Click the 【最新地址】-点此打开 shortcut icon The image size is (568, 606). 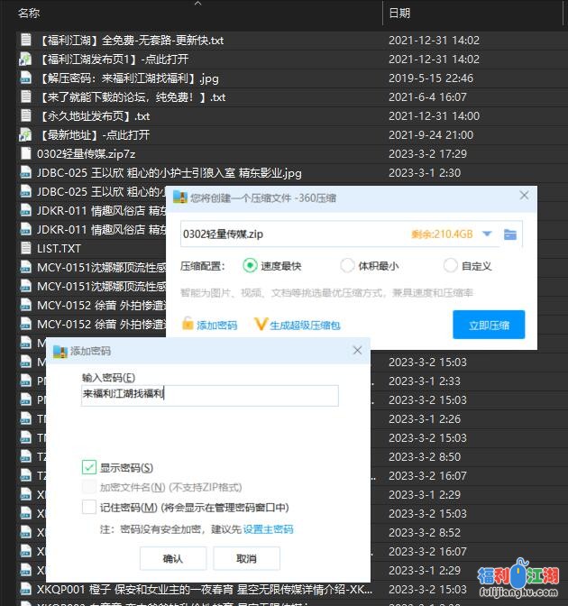pyautogui.click(x=25, y=134)
